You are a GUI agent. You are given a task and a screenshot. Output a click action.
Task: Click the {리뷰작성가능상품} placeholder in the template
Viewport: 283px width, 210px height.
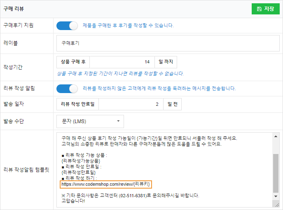pos(80,161)
